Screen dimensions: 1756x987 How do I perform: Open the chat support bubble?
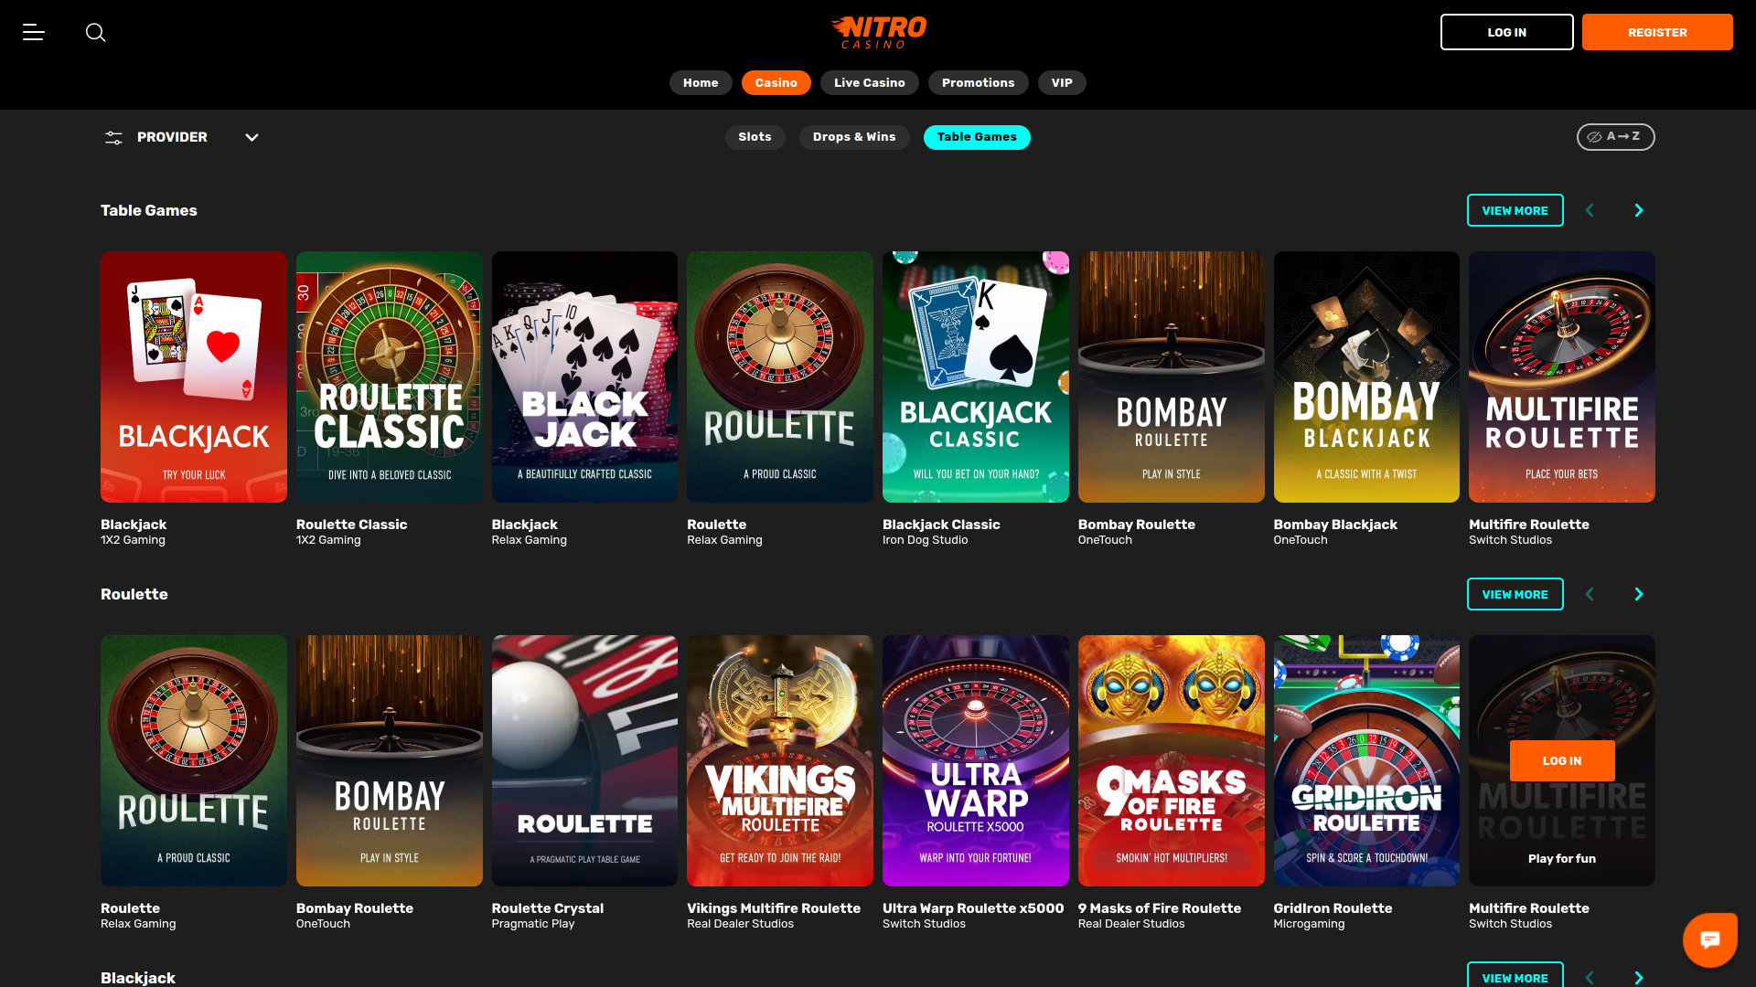(1709, 939)
